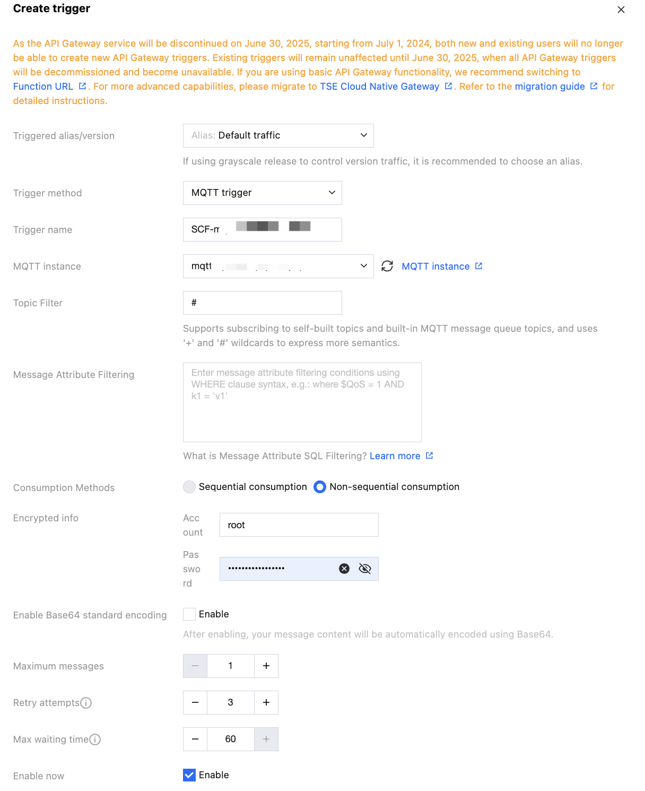Open the Function URL link
The height and width of the screenshot is (791, 645).
[x=43, y=87]
